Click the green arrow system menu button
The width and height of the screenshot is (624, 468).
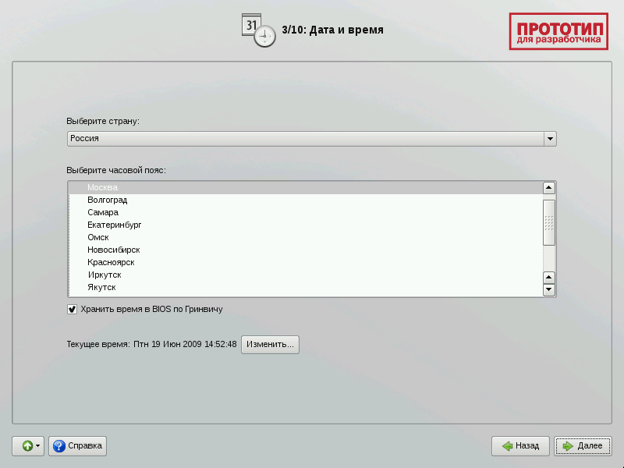pos(27,445)
